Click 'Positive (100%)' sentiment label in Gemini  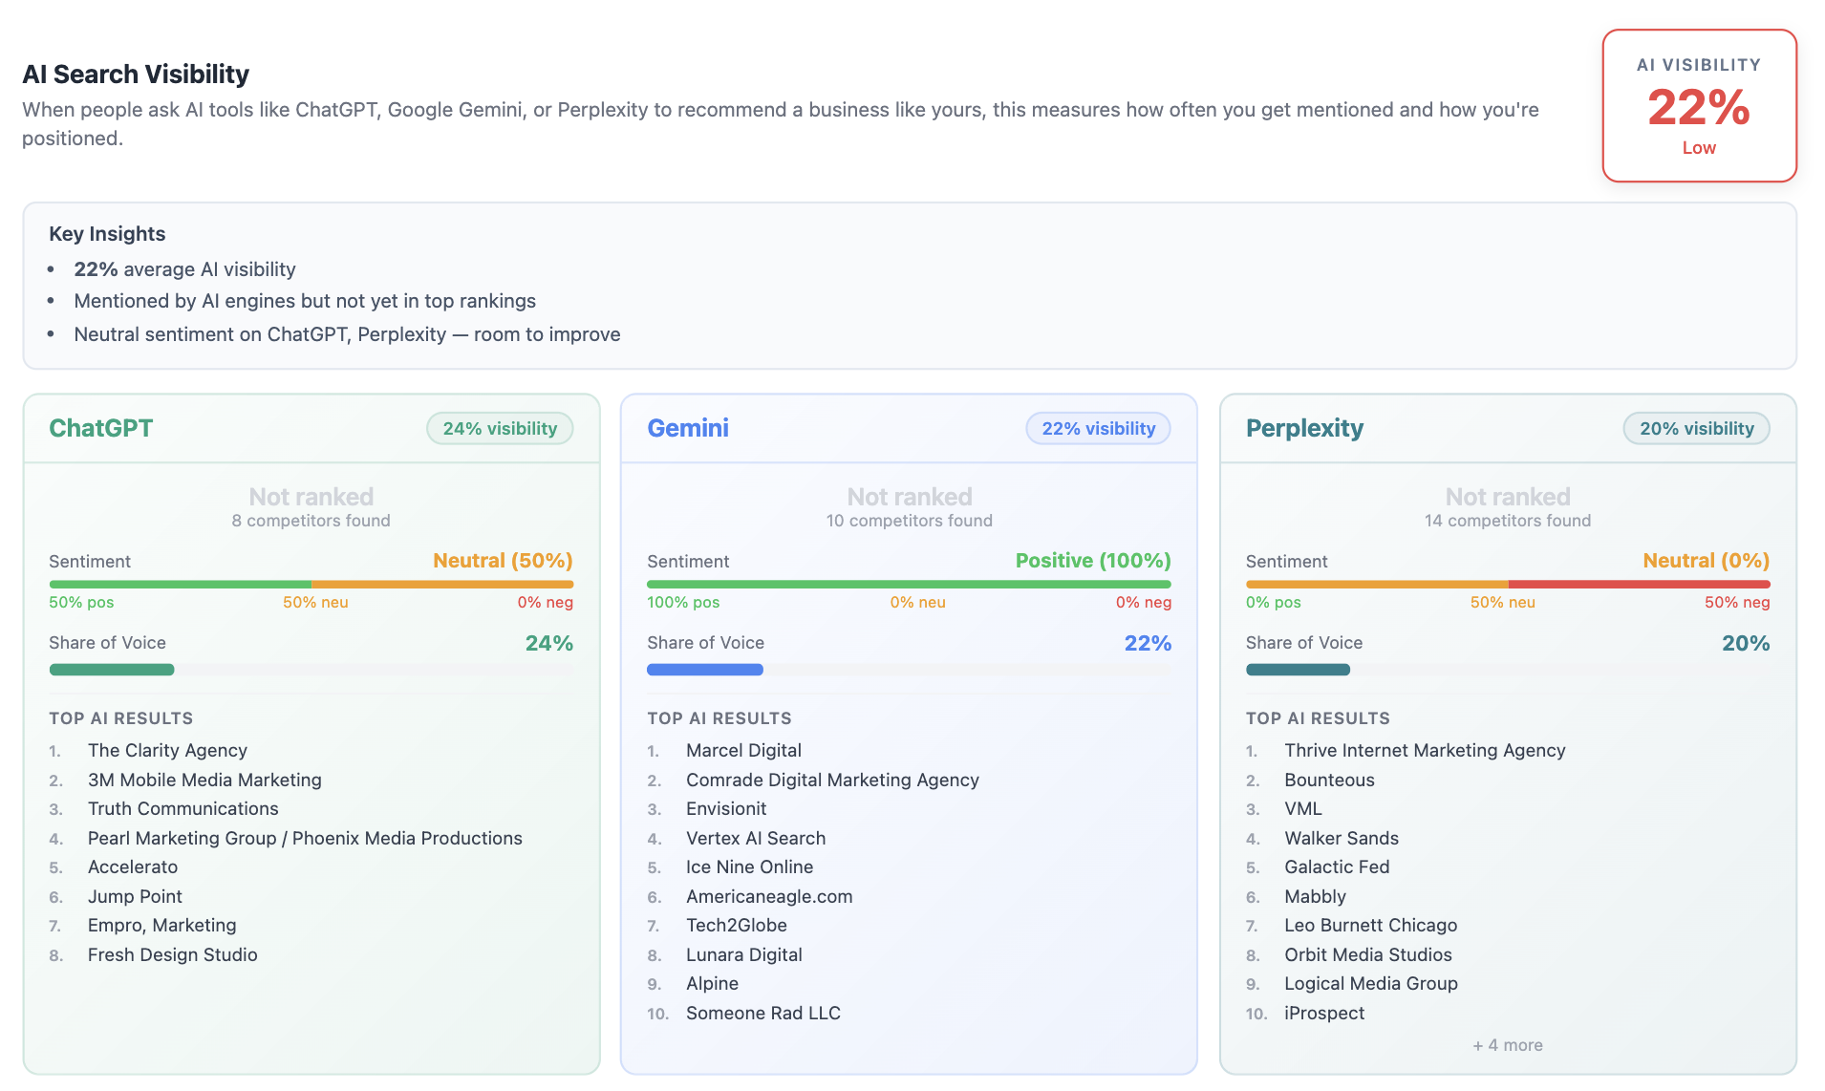(1093, 561)
